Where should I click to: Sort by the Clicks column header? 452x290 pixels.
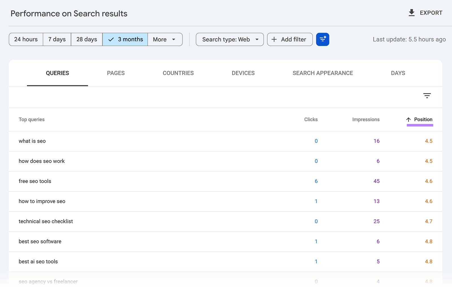[311, 119]
